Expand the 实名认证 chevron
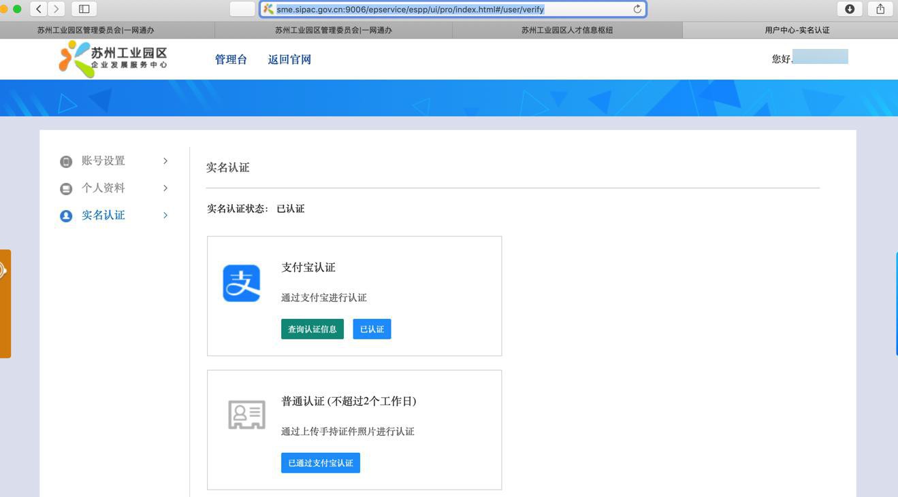Screen dimensions: 898x497 click(x=165, y=216)
